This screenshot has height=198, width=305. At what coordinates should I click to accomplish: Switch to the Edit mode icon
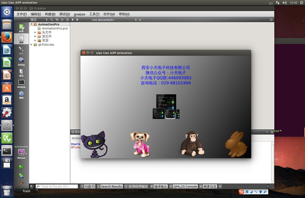(21, 39)
